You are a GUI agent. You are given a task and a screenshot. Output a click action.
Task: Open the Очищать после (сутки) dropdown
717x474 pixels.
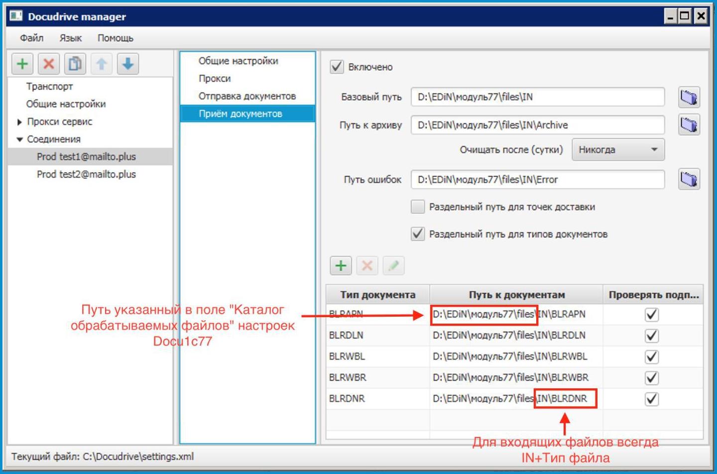(x=618, y=150)
